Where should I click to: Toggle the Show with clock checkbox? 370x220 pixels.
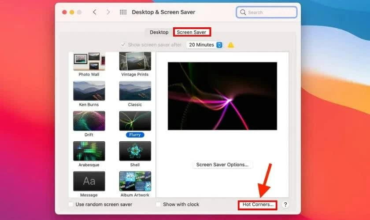tap(159, 205)
